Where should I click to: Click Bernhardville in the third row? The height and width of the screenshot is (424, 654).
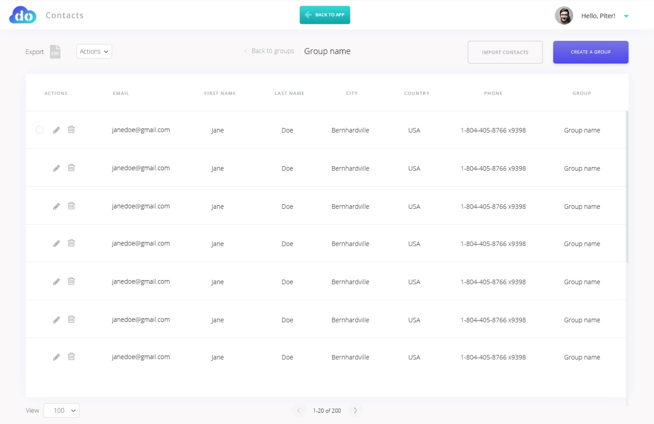350,206
